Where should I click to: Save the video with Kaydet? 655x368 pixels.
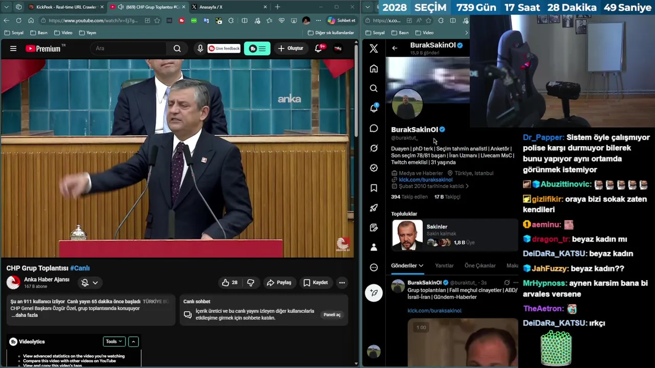tap(315, 282)
